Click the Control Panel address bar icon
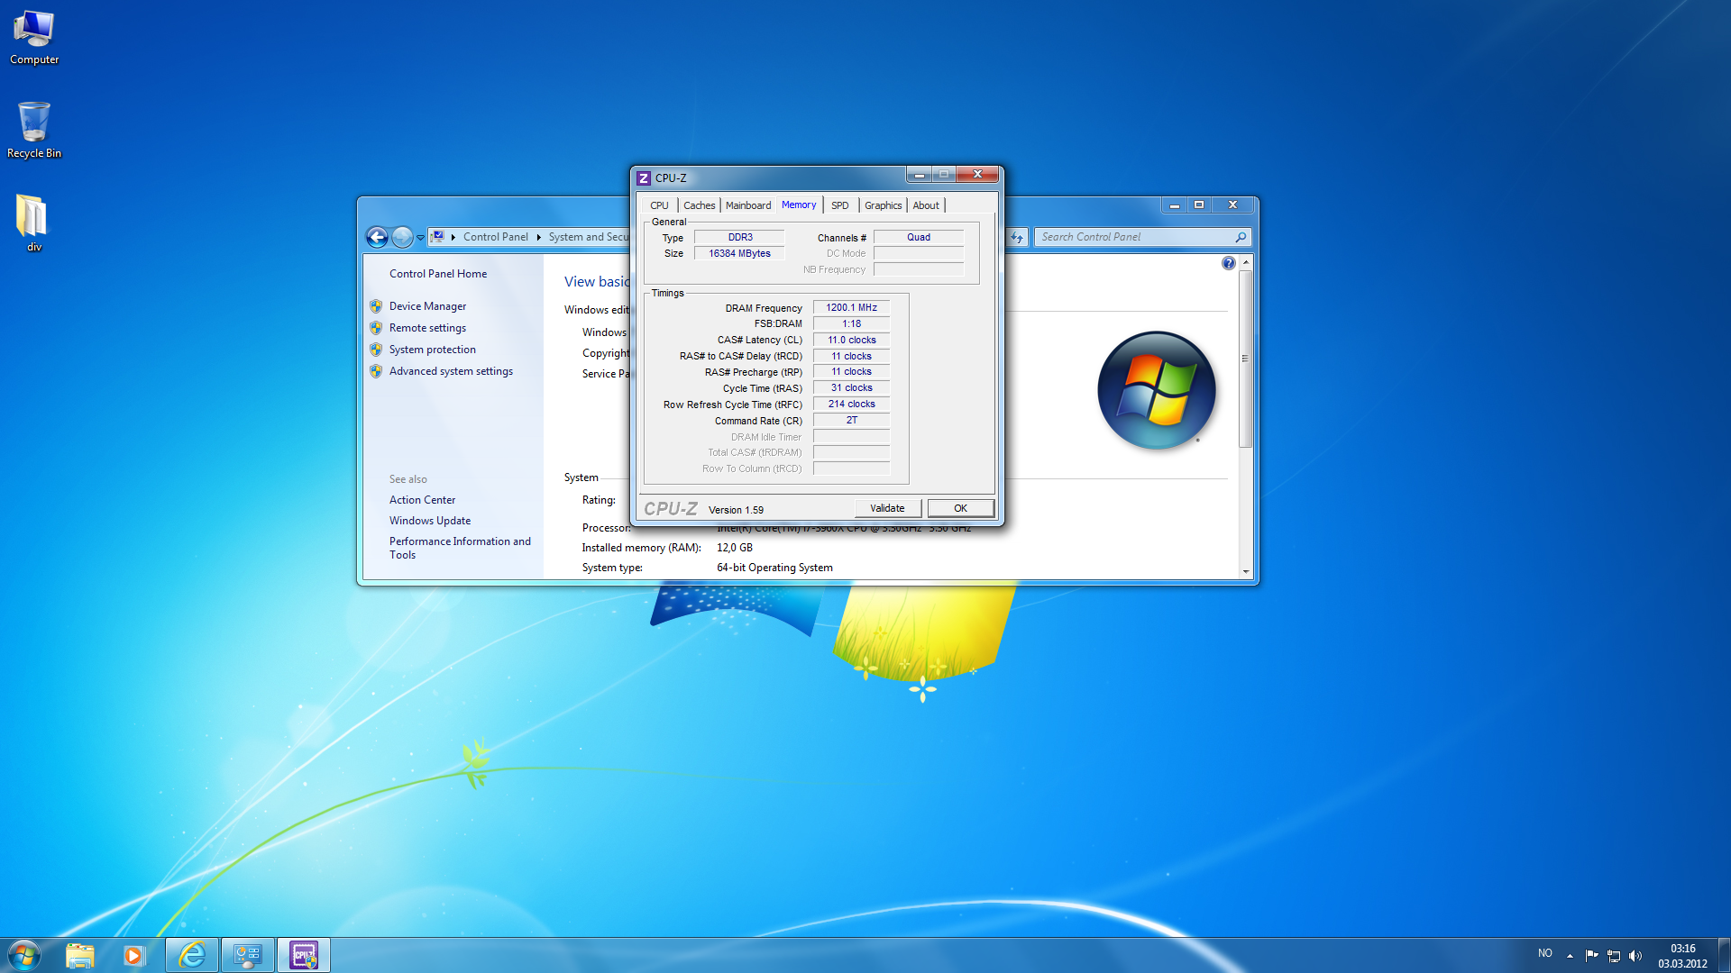Image resolution: width=1731 pixels, height=973 pixels. (437, 237)
